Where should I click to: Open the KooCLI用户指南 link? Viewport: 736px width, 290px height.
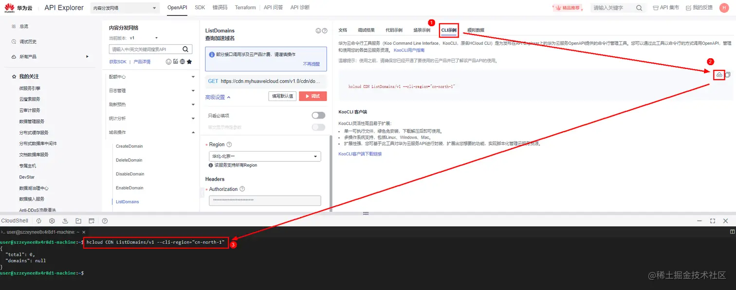tap(409, 50)
